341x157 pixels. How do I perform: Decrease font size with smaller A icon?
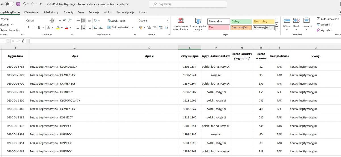[70, 20]
